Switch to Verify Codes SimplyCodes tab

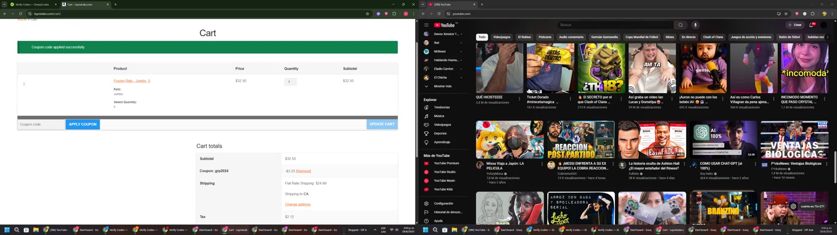(x=33, y=4)
